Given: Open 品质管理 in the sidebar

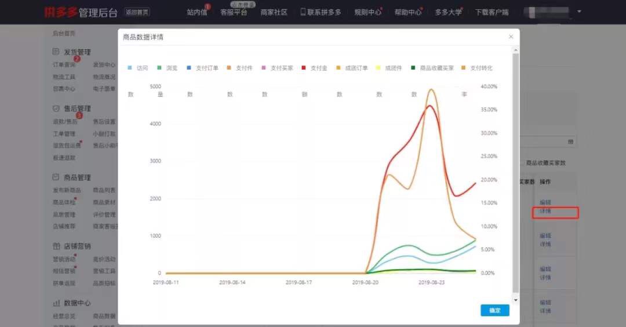Looking at the screenshot, I should 64,215.
